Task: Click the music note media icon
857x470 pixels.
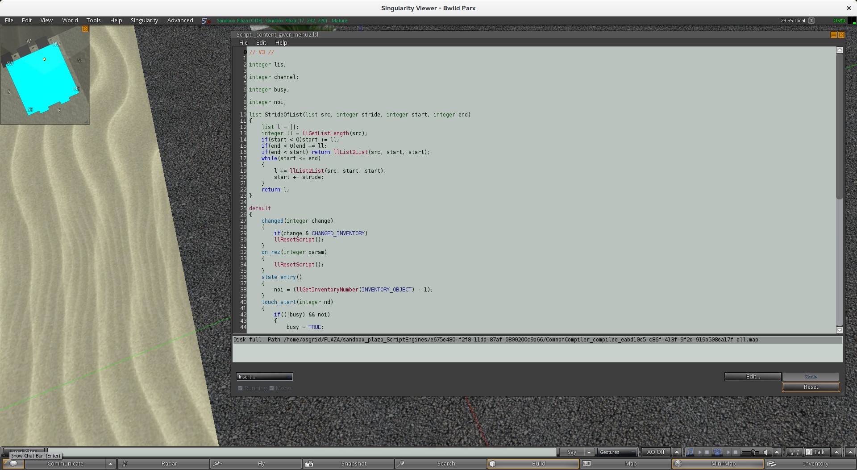Action: [x=690, y=452]
